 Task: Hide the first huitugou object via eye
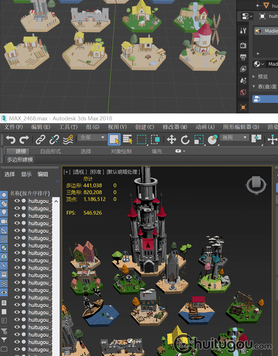(17, 201)
